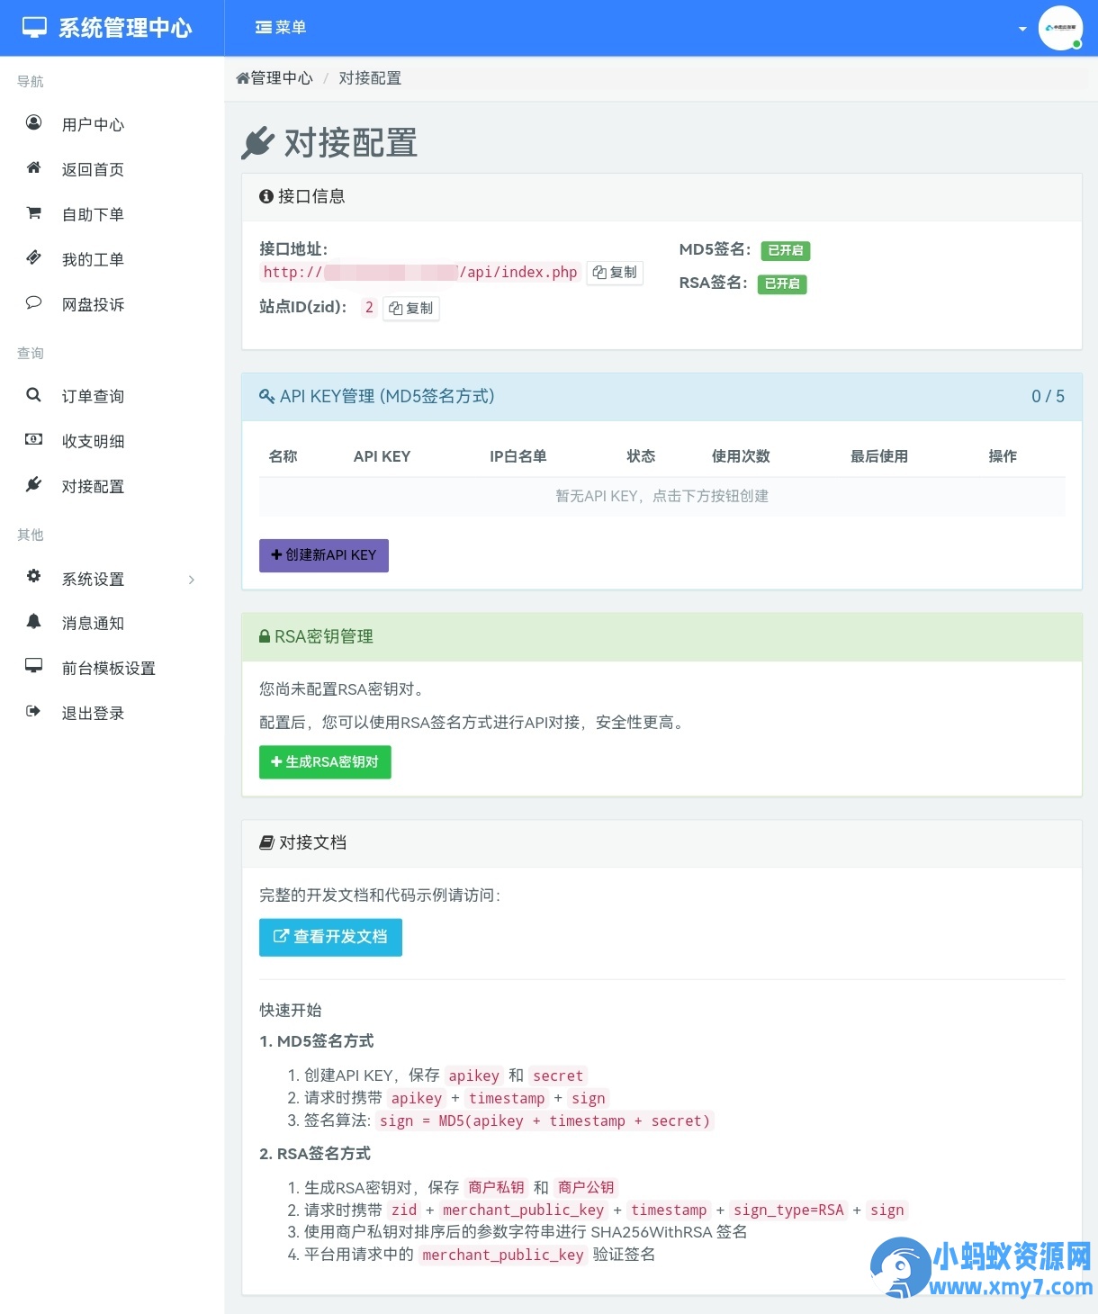Viewport: 1098px width, 1314px height.
Task: Click the desktop icon for 前台模板设置
Action: pos(33,666)
